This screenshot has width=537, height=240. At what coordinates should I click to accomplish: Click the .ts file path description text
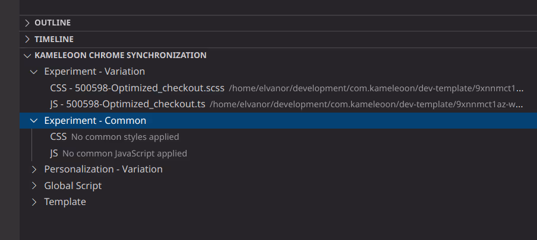pos(367,104)
